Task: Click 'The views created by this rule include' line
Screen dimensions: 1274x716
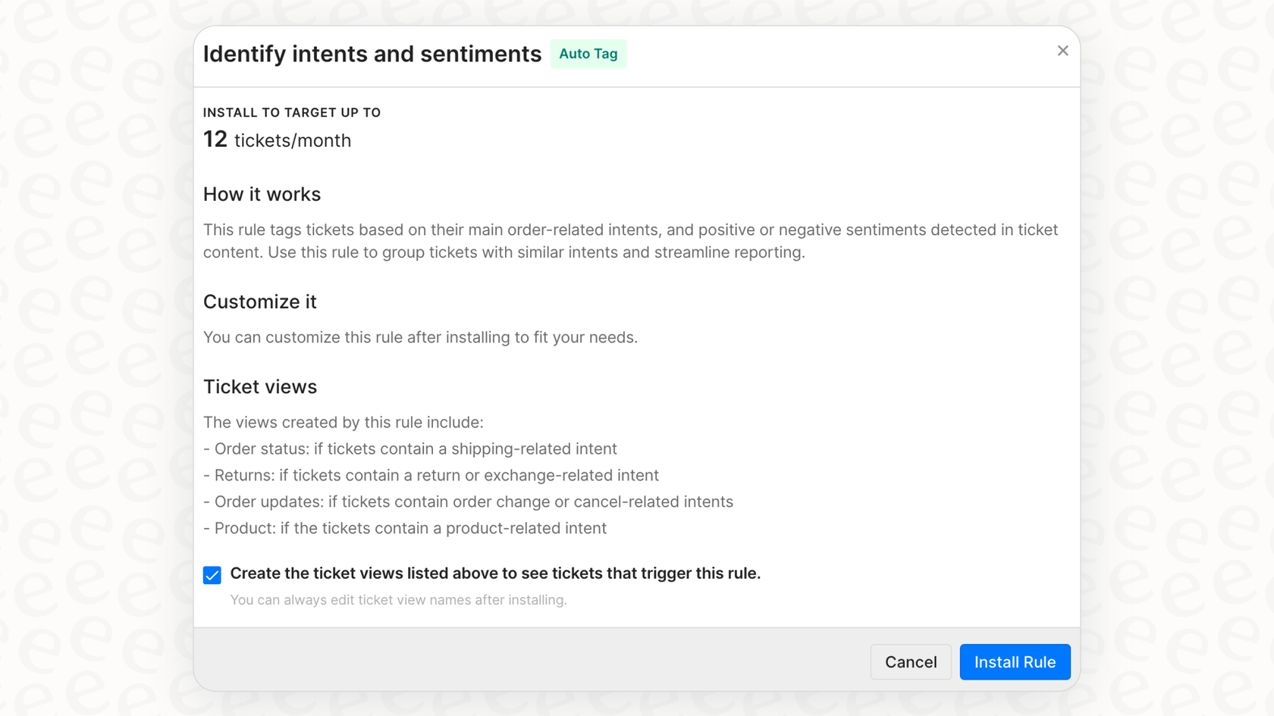Action: coord(343,422)
